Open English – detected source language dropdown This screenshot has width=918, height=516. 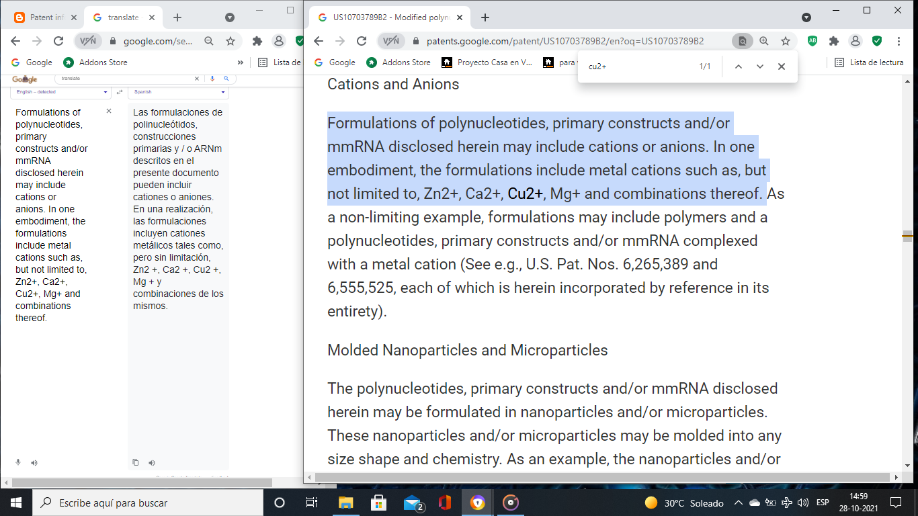[61, 92]
